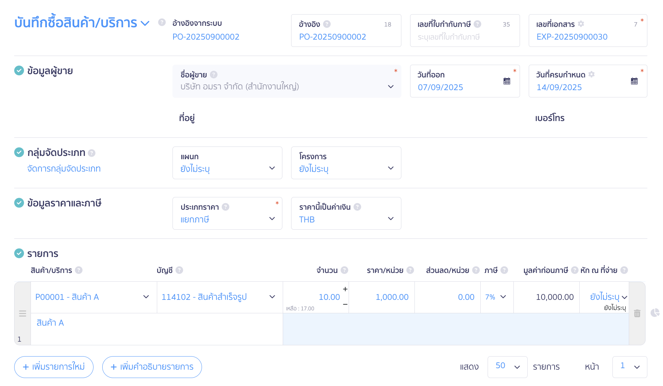Click the help icon beside เลขที่ใบกำกับภาษี
Image resolution: width=663 pixels, height=386 pixels.
(x=477, y=24)
